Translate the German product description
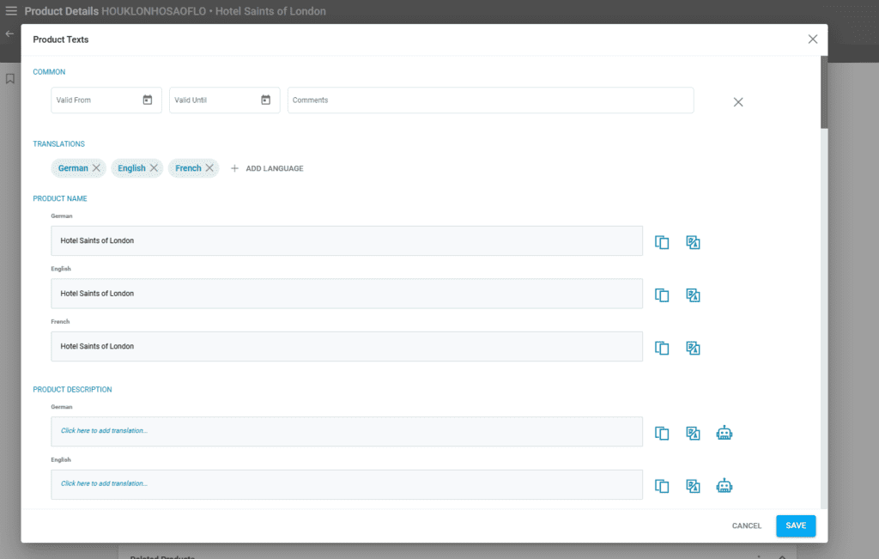The image size is (879, 559). click(693, 433)
